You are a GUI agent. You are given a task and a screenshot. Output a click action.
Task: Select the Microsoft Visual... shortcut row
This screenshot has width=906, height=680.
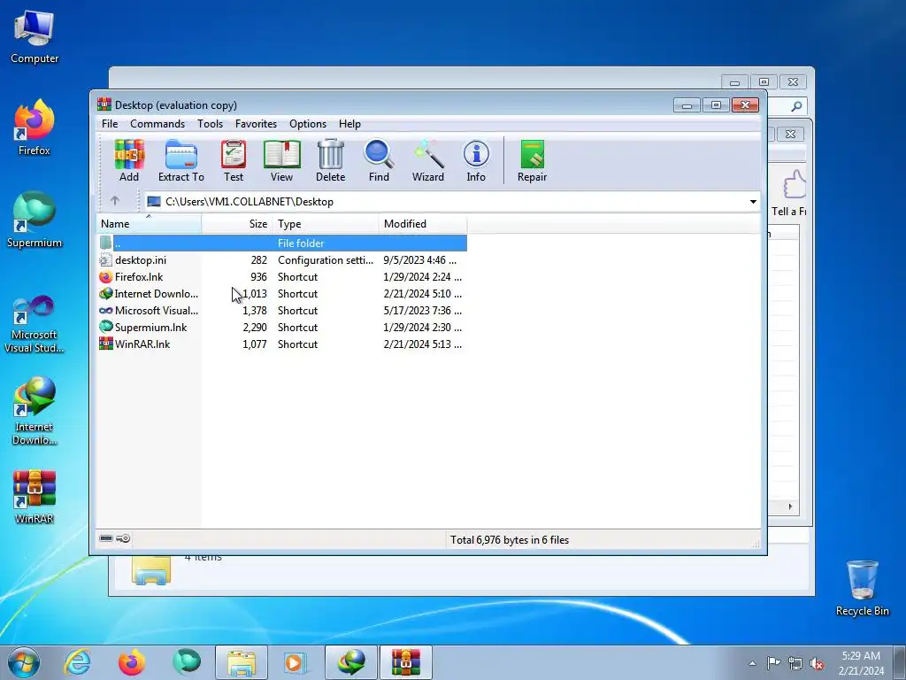click(x=282, y=311)
